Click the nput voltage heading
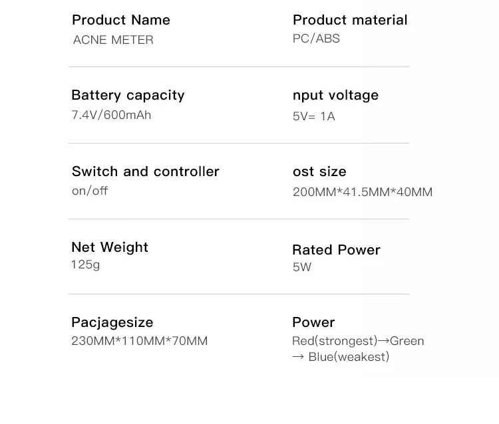Viewport: 499px width, 424px height. [x=335, y=95]
